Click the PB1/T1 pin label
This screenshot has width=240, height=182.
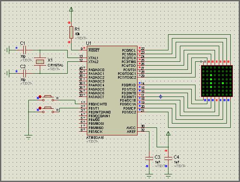[x=94, y=108]
